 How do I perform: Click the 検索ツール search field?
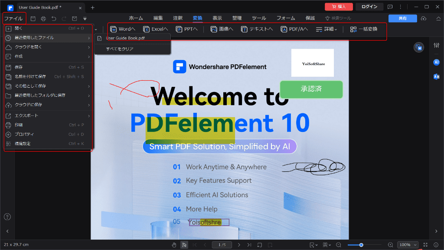[338, 18]
